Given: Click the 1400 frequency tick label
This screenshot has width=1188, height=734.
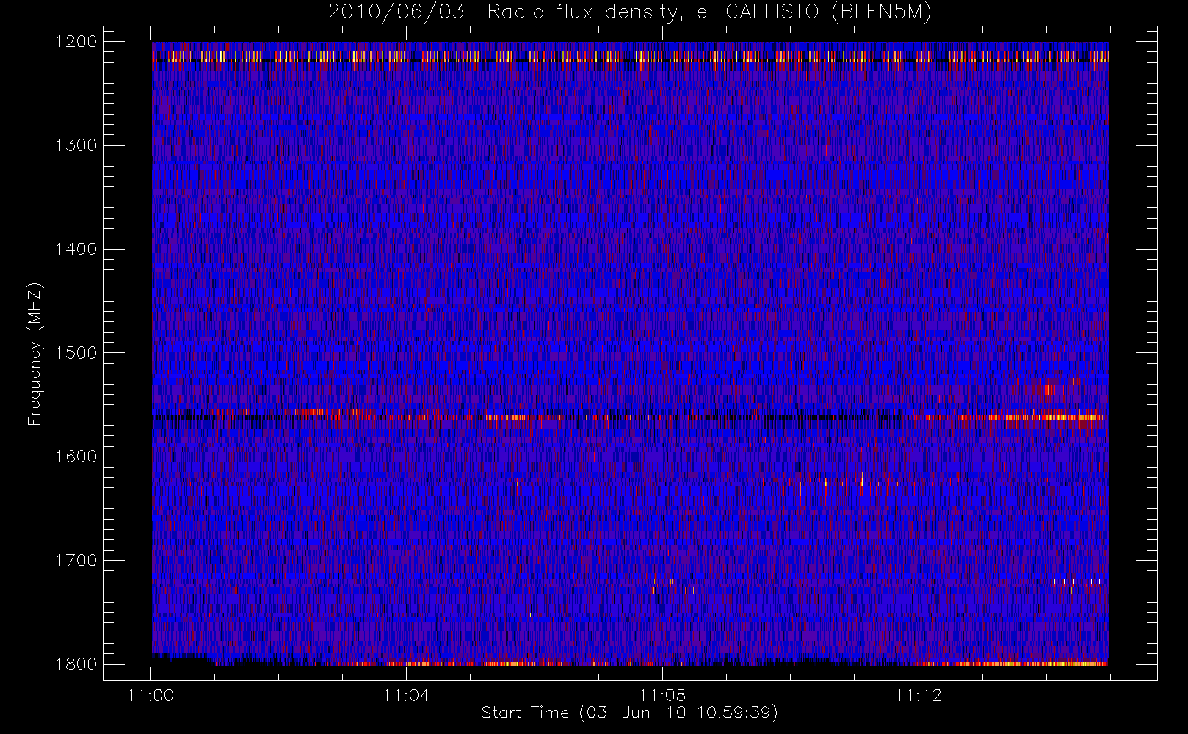Looking at the screenshot, I should [x=76, y=249].
